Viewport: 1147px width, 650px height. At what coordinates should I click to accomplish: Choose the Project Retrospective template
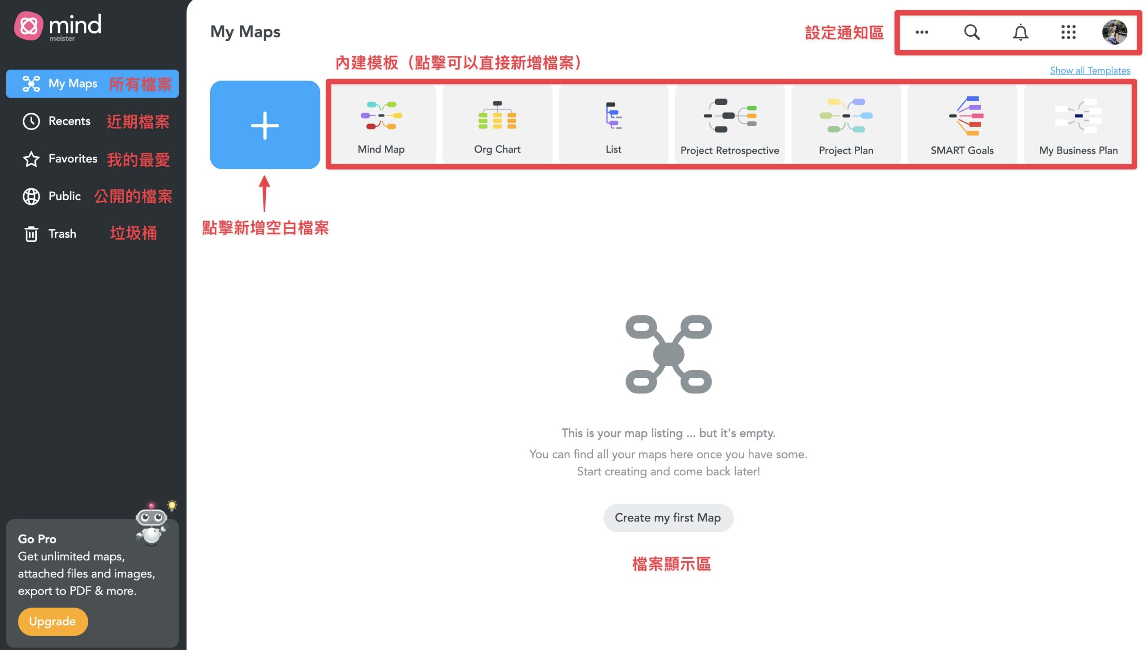pos(730,125)
